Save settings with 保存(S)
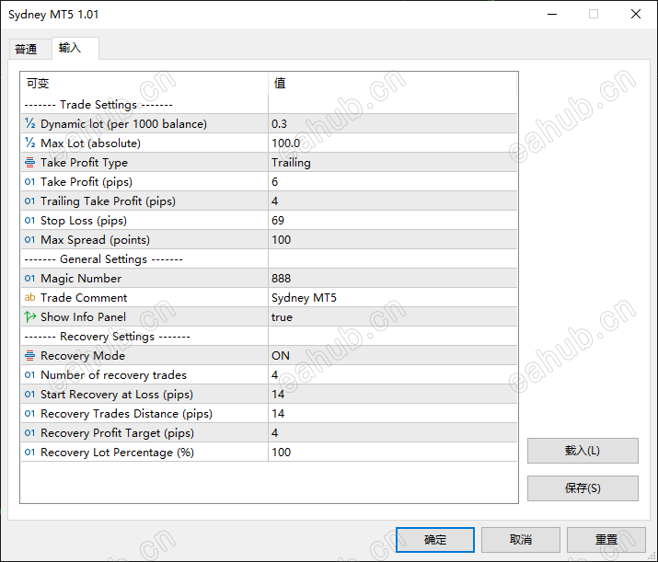This screenshot has height=562, width=658. (583, 487)
